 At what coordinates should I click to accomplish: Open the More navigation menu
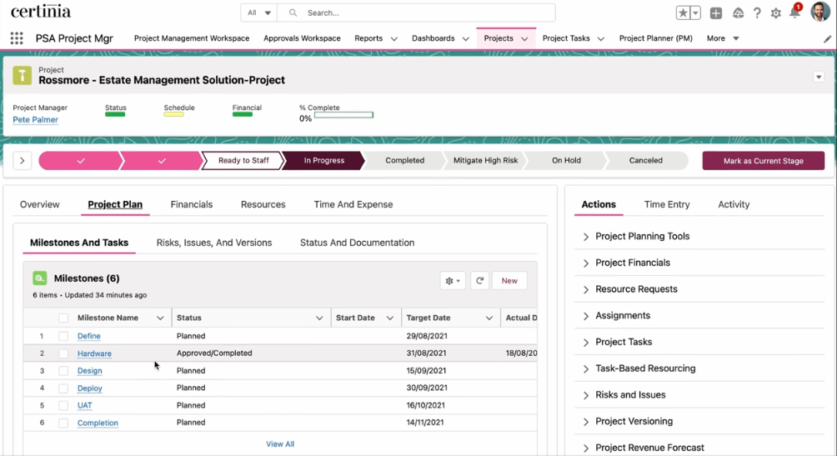click(723, 38)
